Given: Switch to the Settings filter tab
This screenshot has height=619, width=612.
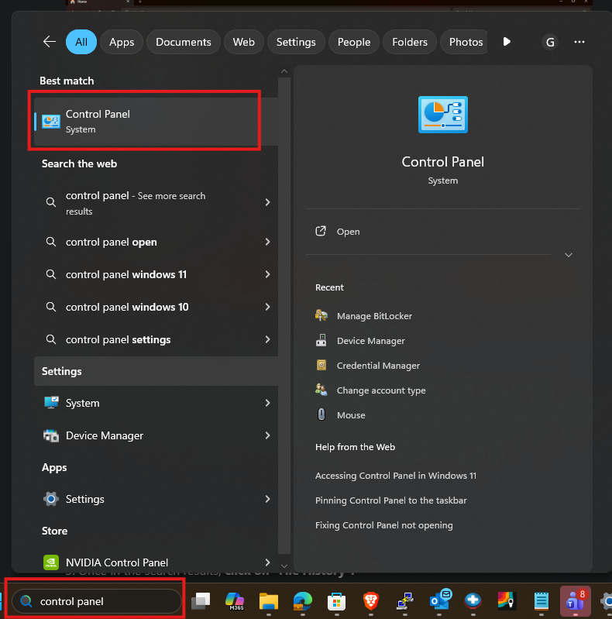Looking at the screenshot, I should [x=296, y=42].
